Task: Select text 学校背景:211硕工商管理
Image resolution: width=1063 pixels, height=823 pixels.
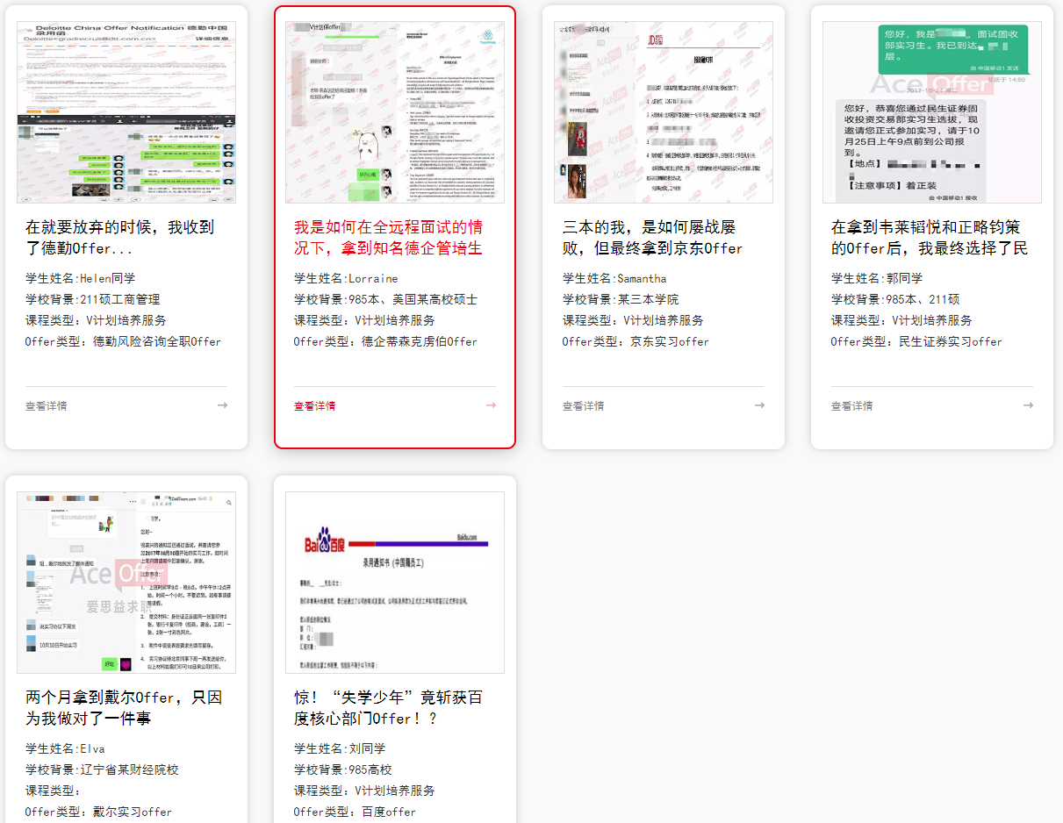Action: click(x=93, y=299)
